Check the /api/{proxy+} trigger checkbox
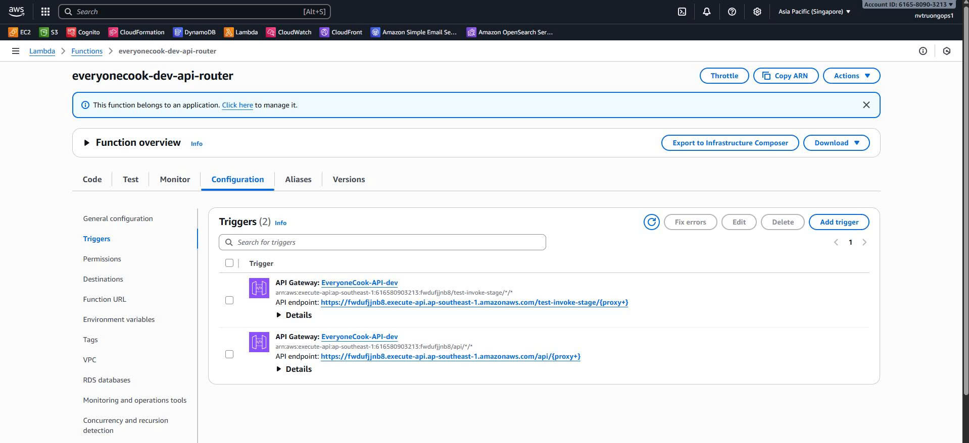Image resolution: width=969 pixels, height=443 pixels. click(x=229, y=354)
